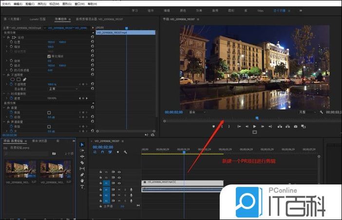Switch to the 效果控件 tab
The height and width of the screenshot is (220, 342).
tap(61, 19)
